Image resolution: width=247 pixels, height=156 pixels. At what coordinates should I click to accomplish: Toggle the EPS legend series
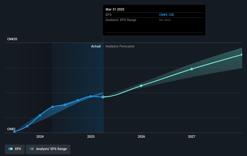point(15,149)
